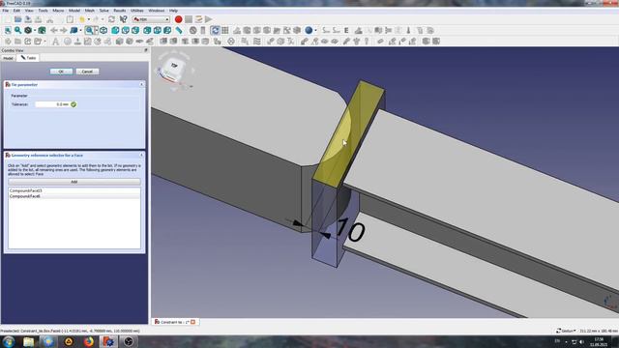Set the bottom view cube icon

tap(157, 30)
